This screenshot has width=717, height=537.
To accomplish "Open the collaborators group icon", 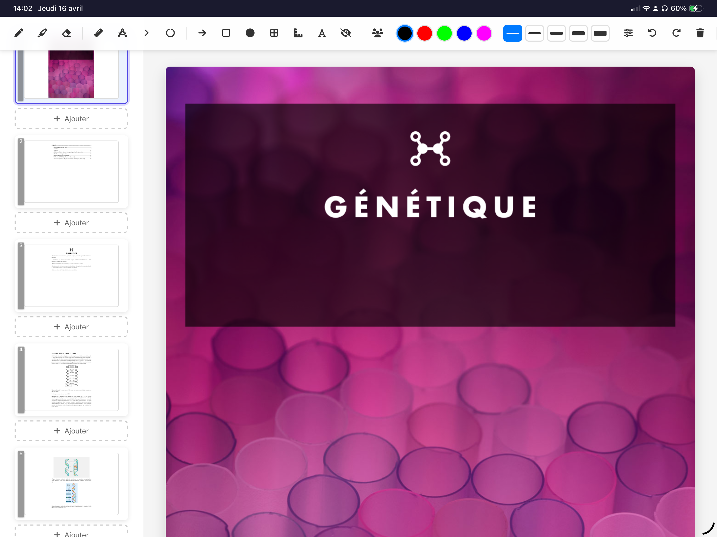I will coord(378,33).
